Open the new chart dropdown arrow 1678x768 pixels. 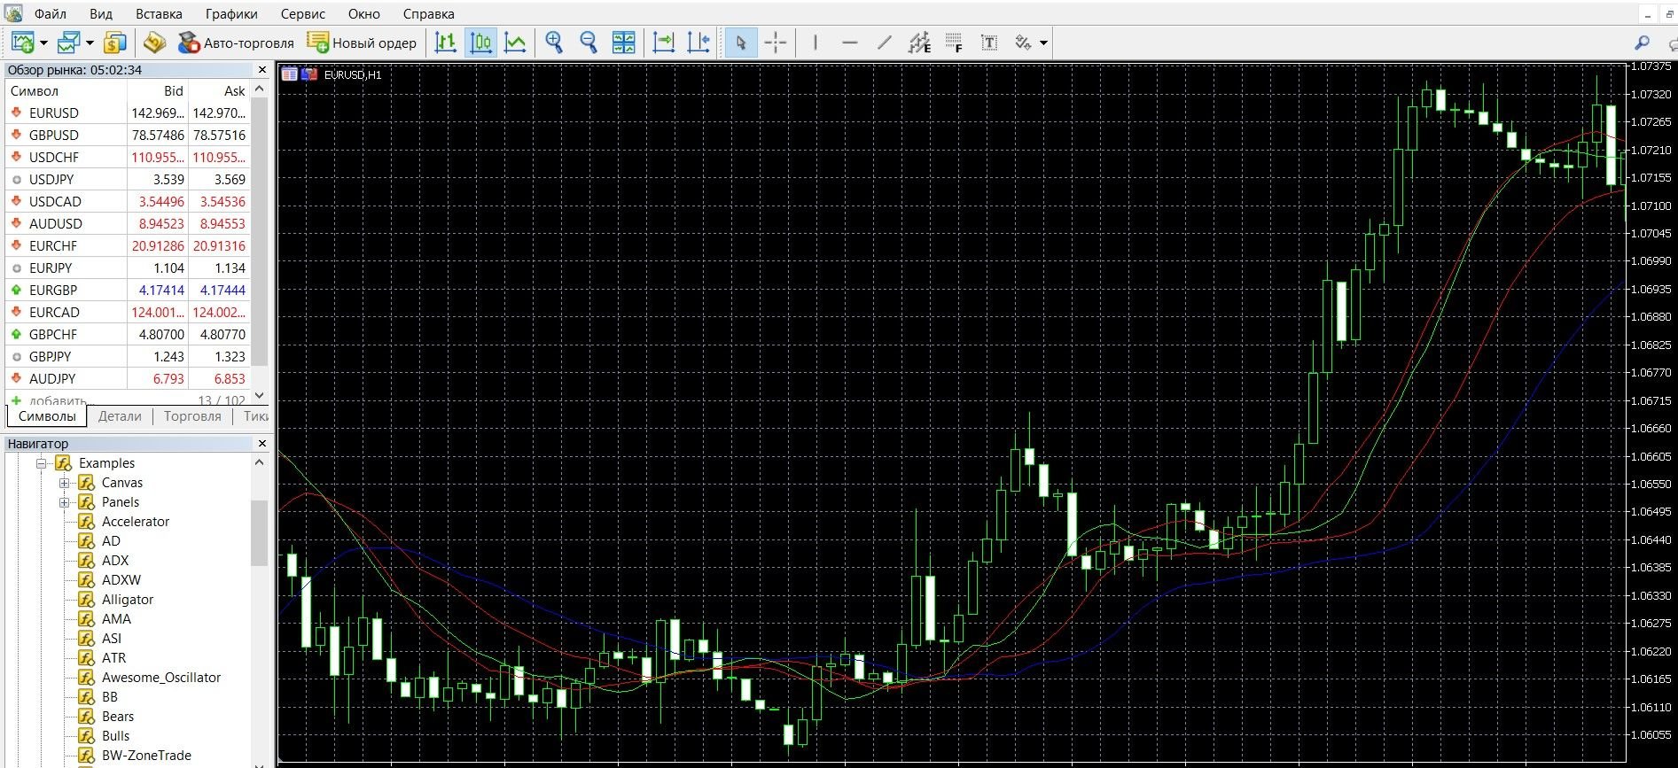(43, 43)
